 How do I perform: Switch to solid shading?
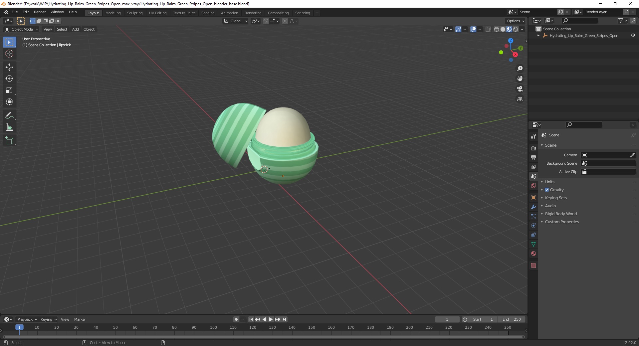pyautogui.click(x=503, y=29)
